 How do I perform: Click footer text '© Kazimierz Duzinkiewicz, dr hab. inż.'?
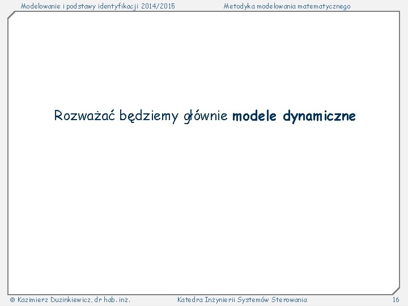click(70, 300)
